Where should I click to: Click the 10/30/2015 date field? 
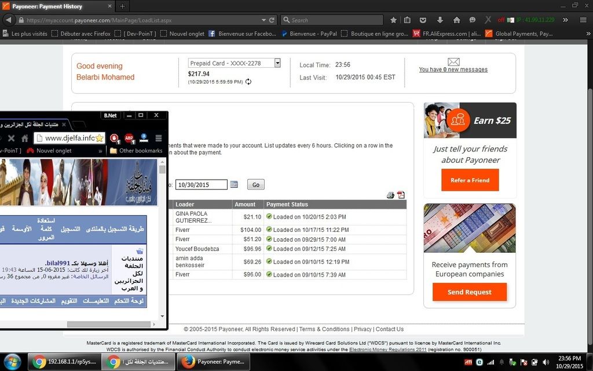201,185
